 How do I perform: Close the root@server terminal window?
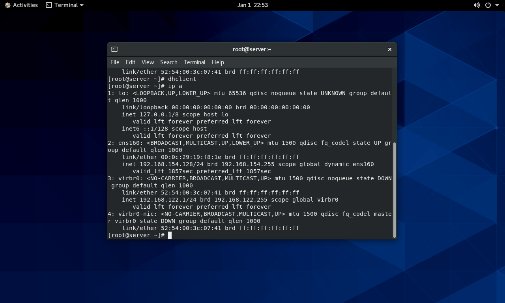pos(390,49)
